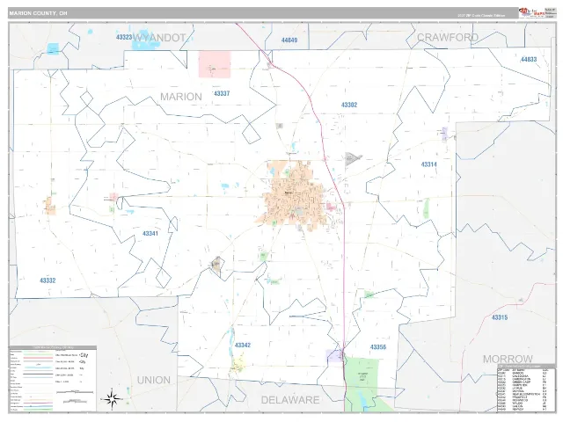Click the ZIP code 44849 label
This screenshot has width=563, height=422.
(289, 40)
